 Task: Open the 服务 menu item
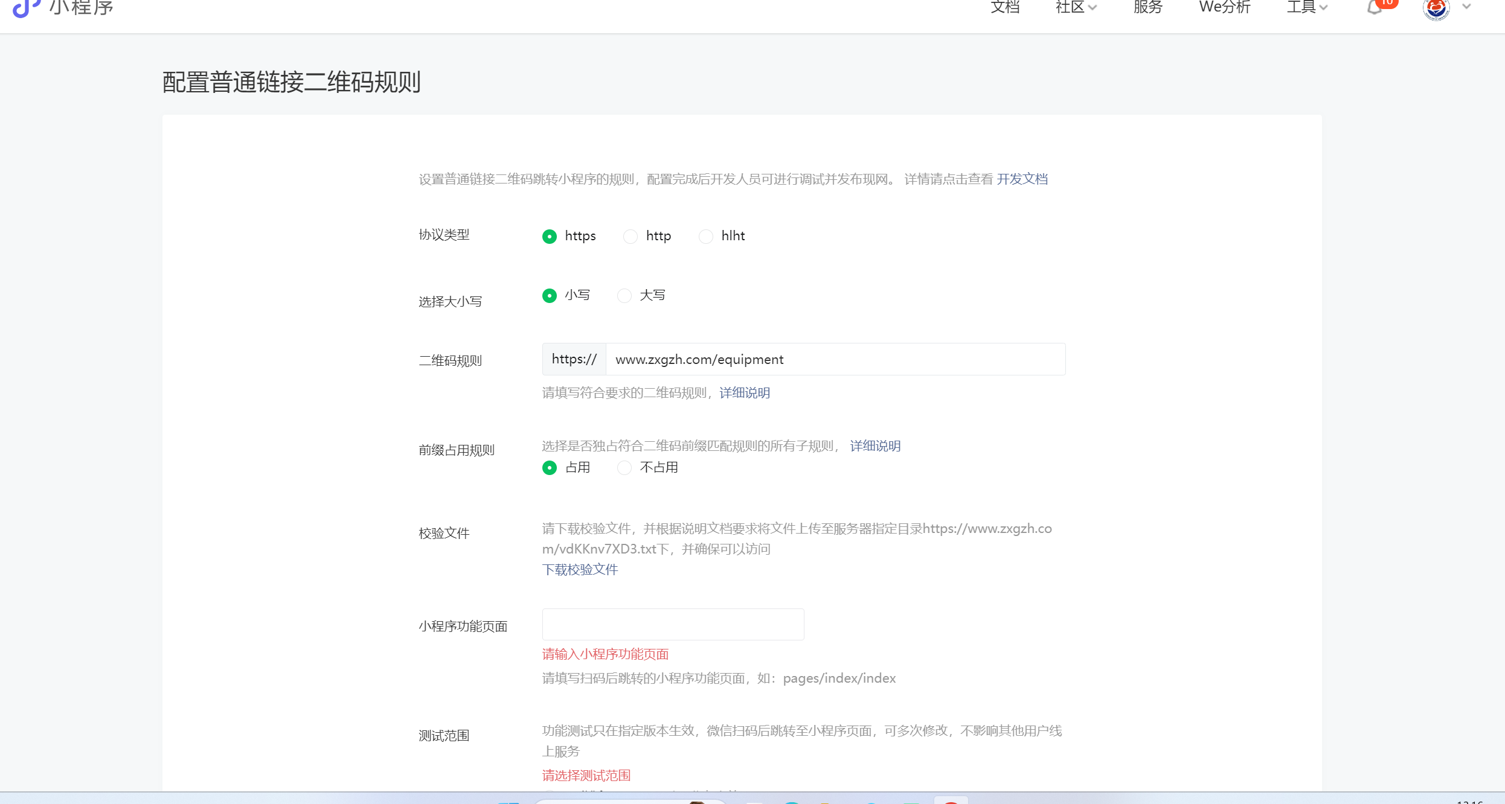[x=1147, y=7]
